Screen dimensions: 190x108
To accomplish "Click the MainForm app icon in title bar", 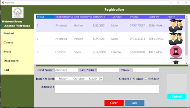I will coord(3,3).
